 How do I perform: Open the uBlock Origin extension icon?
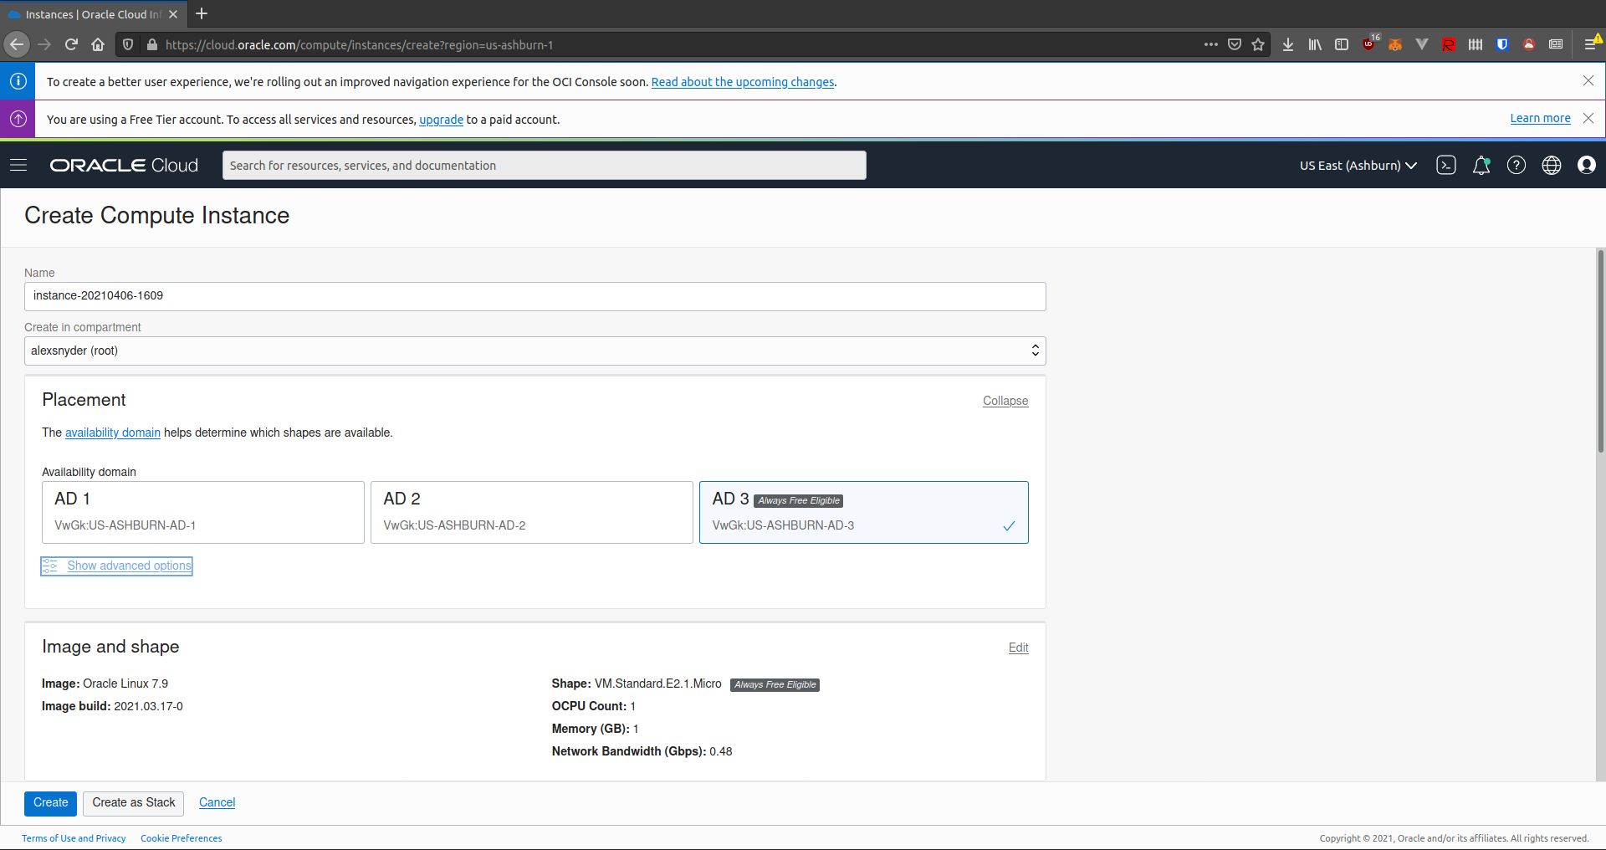click(x=1369, y=44)
